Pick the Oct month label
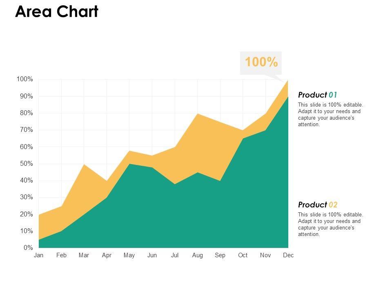The image size is (392, 294). (243, 255)
